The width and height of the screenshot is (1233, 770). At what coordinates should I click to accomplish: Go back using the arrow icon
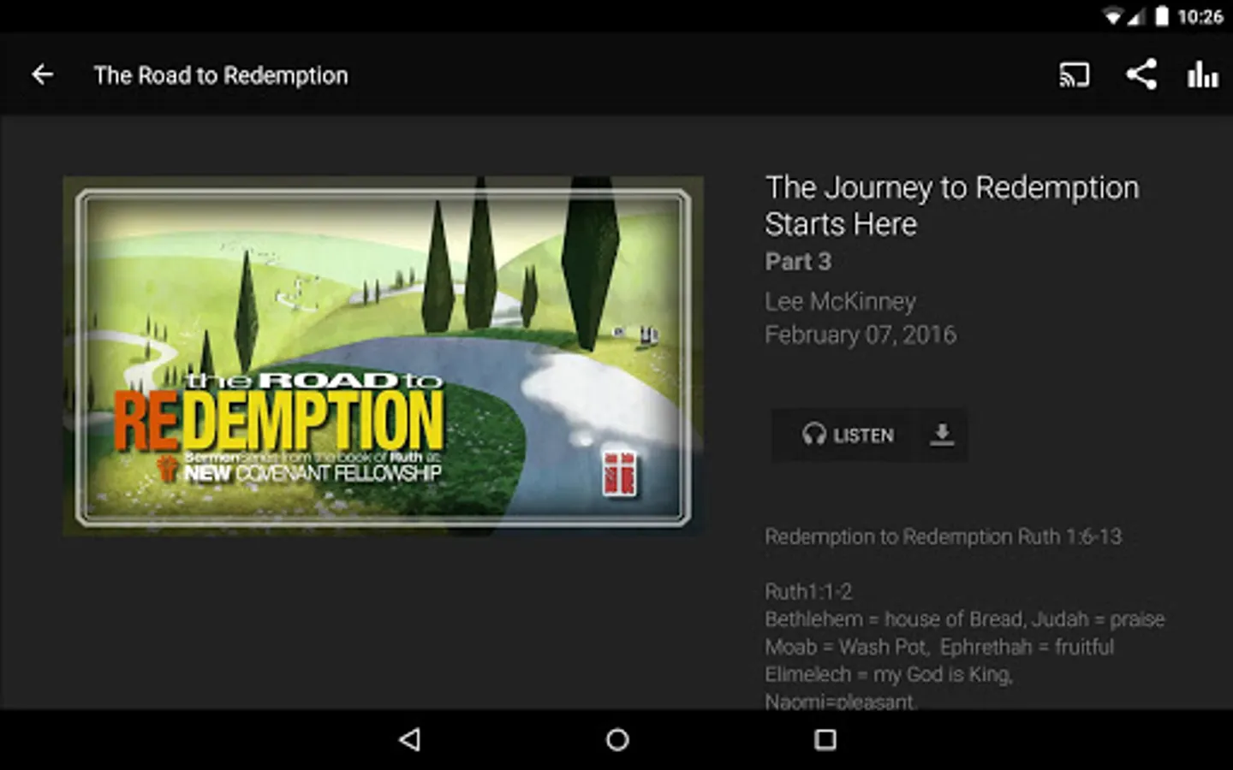(42, 75)
